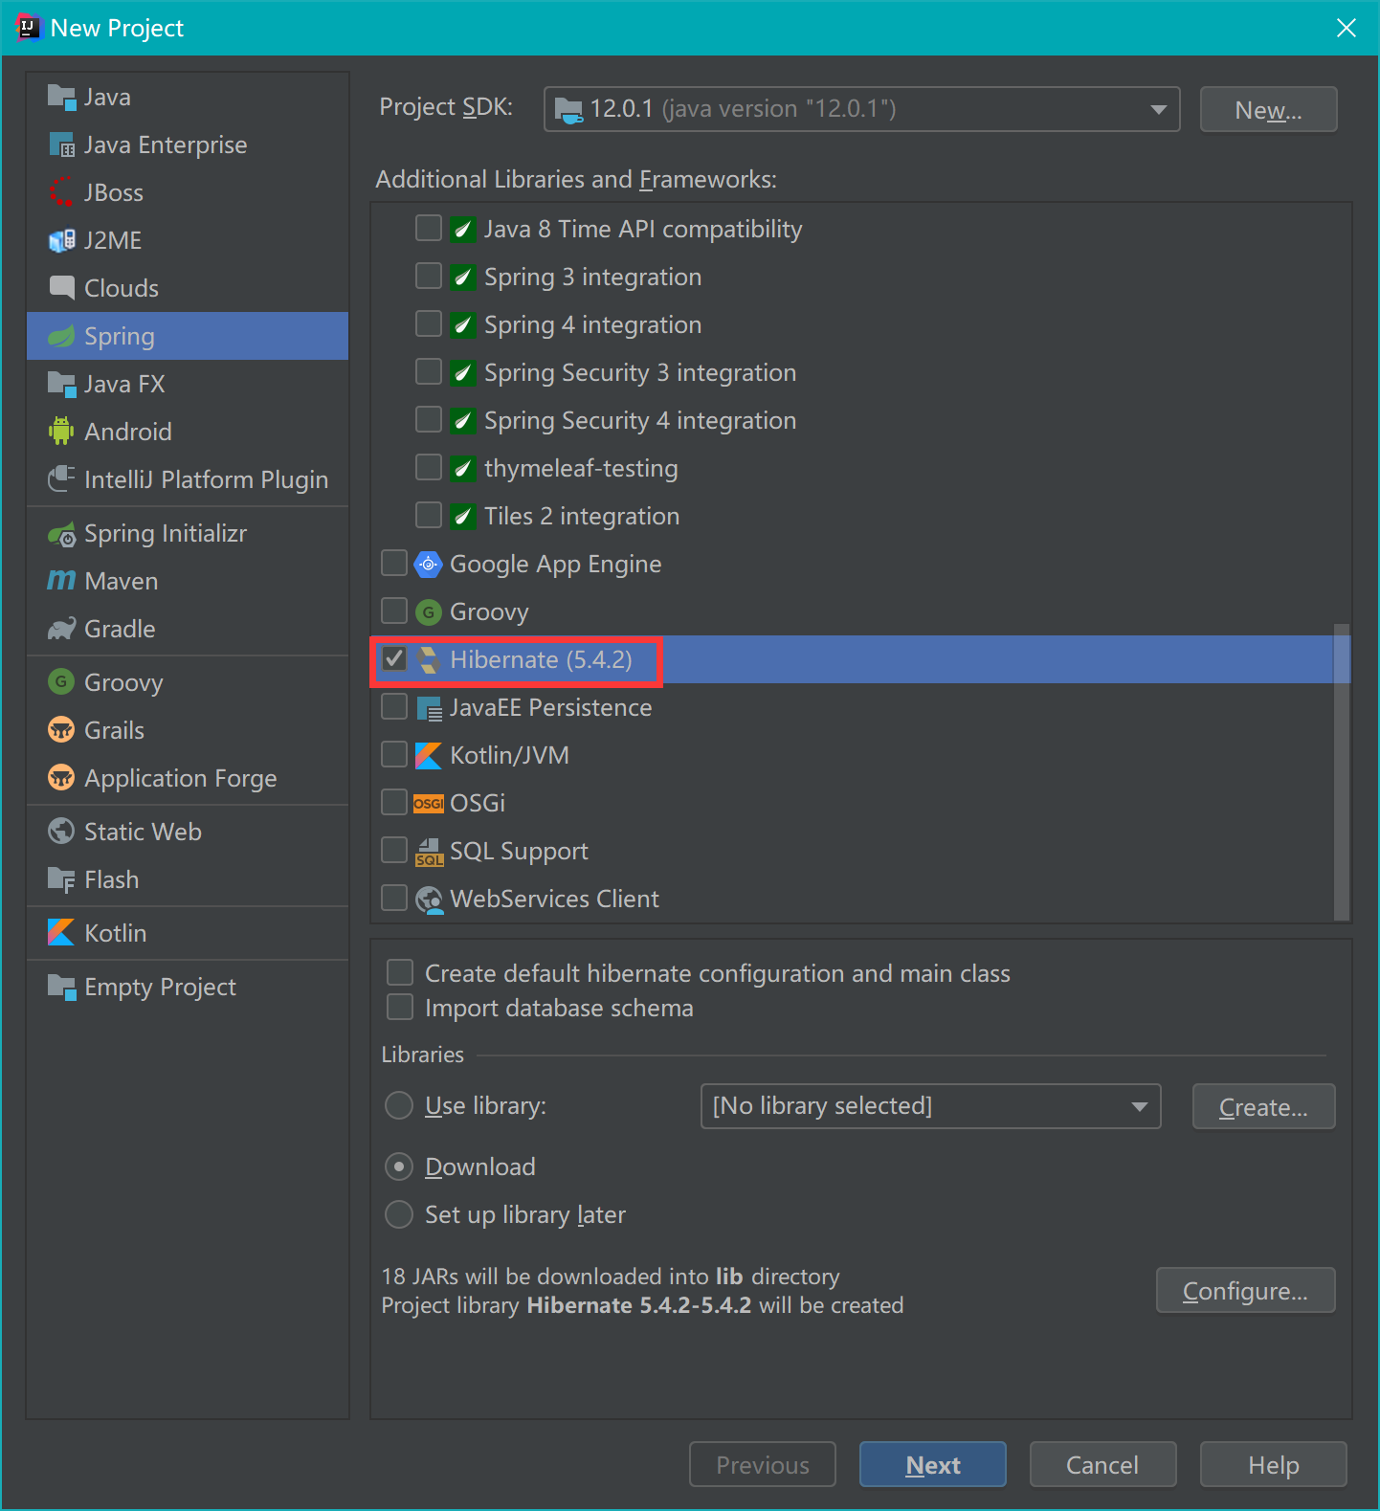Click the Create... library button

(x=1263, y=1106)
